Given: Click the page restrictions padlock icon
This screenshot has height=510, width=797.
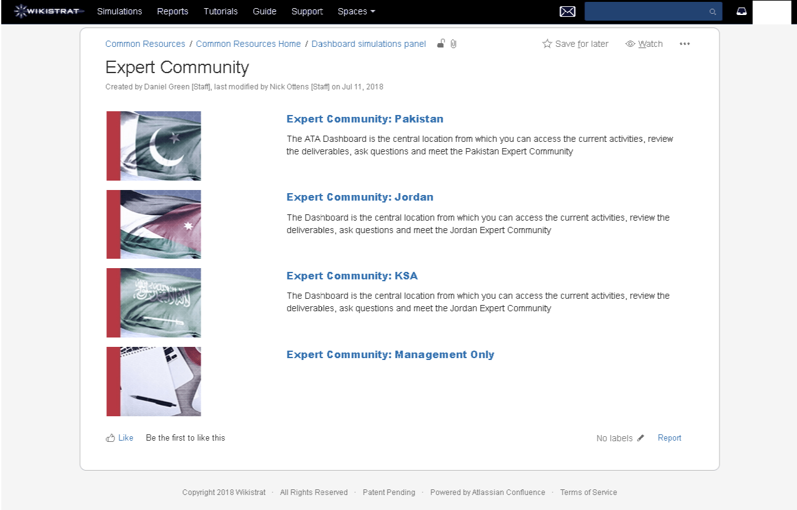Looking at the screenshot, I should (x=441, y=44).
